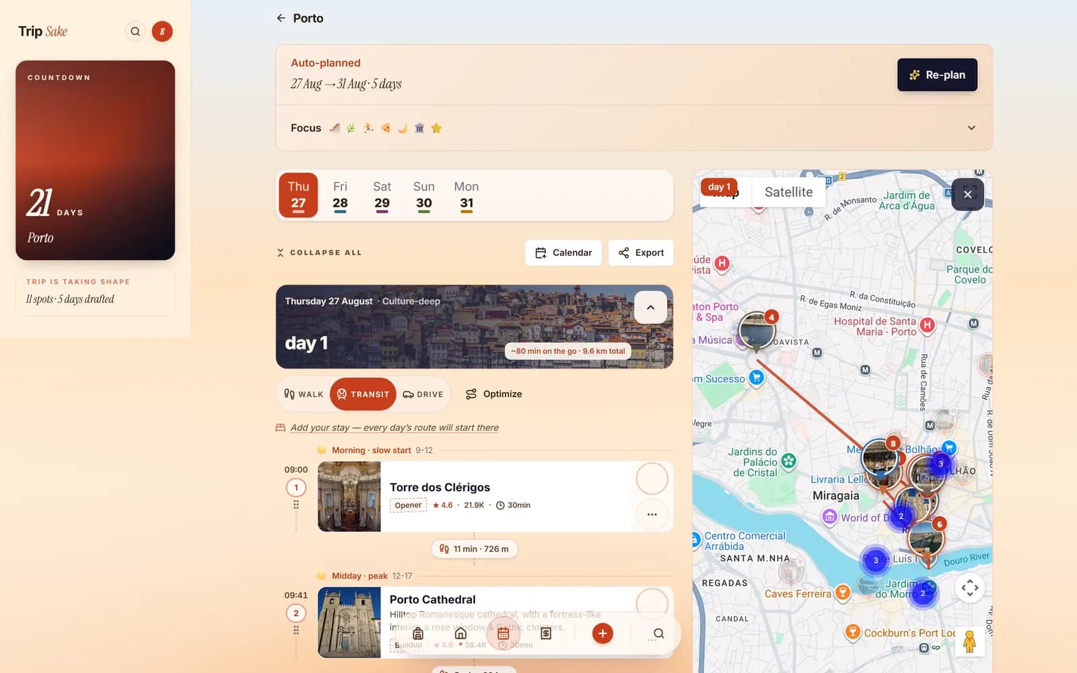The width and height of the screenshot is (1077, 673).
Task: Open the Torre dos Clérigos thumbnail
Action: point(349,497)
